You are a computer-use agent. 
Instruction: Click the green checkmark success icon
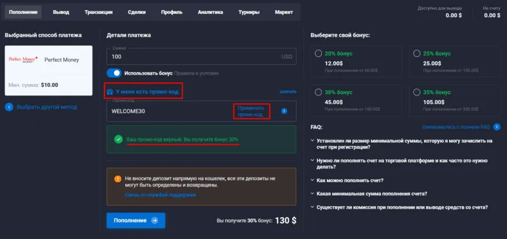(119, 139)
